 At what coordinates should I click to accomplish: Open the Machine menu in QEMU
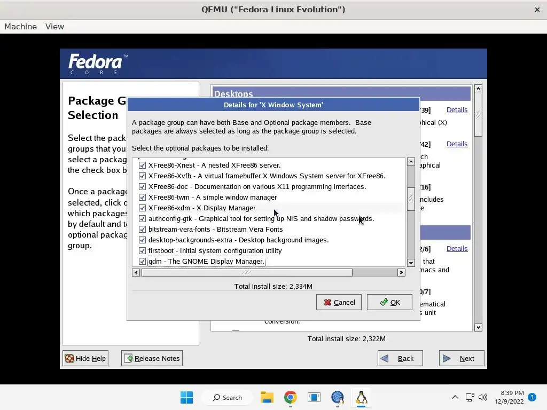click(21, 27)
